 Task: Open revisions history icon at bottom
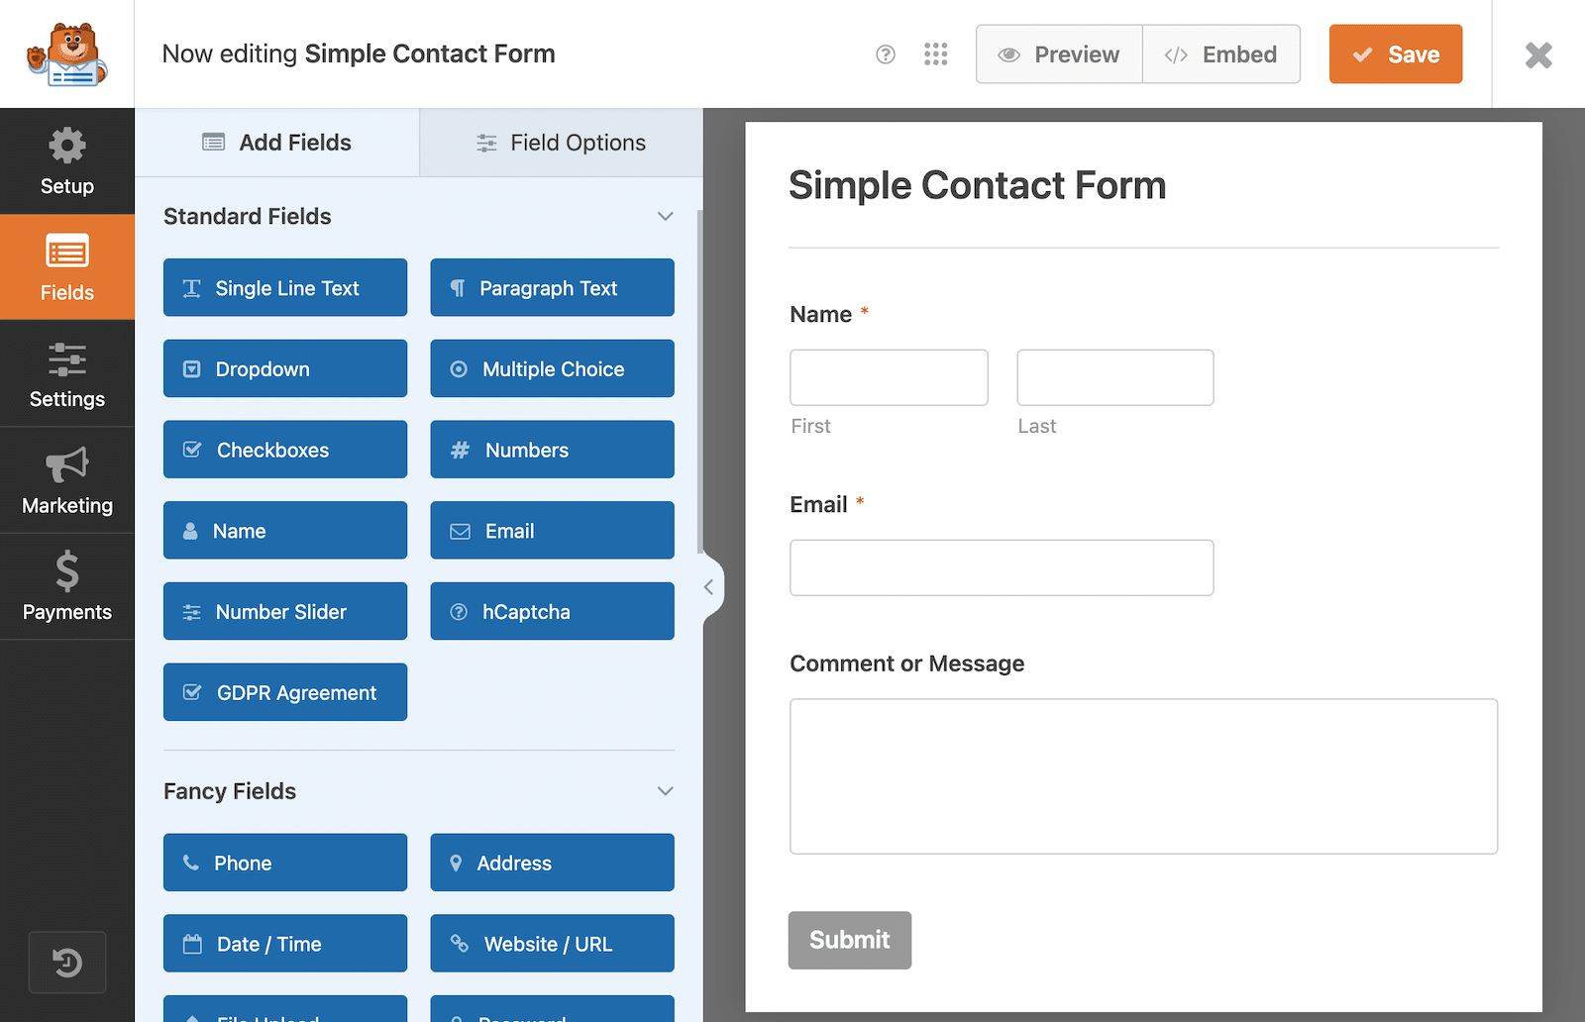tap(67, 963)
